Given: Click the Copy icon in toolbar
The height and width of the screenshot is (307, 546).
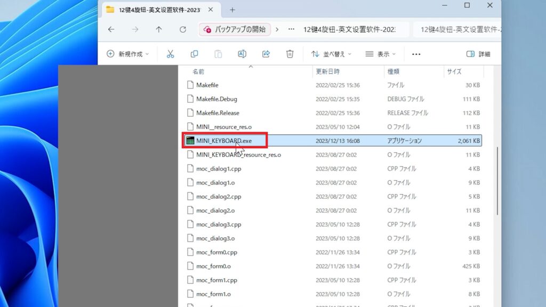Looking at the screenshot, I should pyautogui.click(x=194, y=54).
